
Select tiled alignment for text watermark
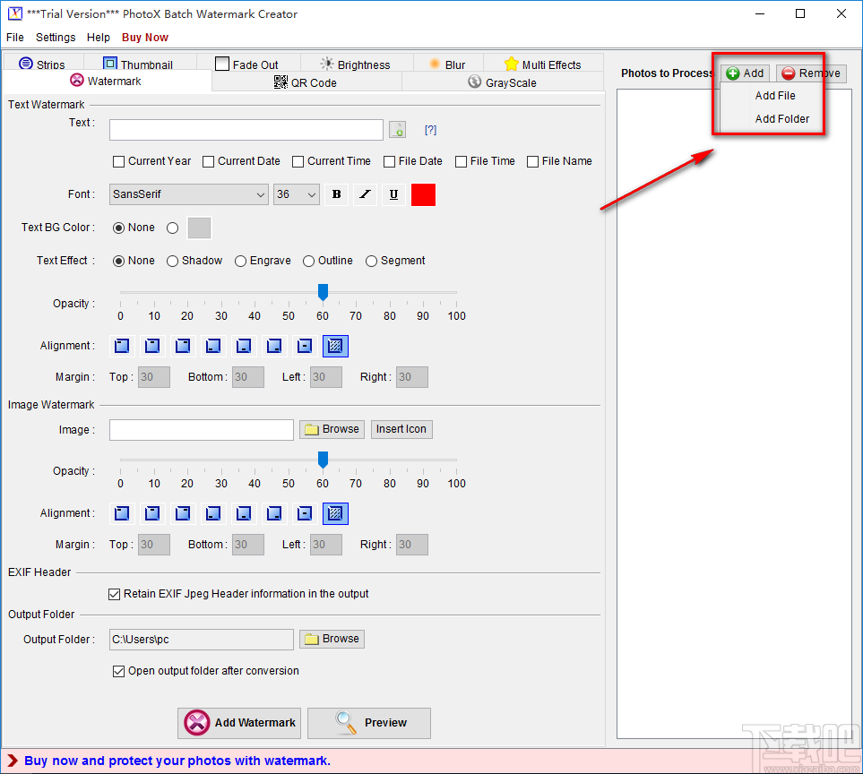(335, 346)
